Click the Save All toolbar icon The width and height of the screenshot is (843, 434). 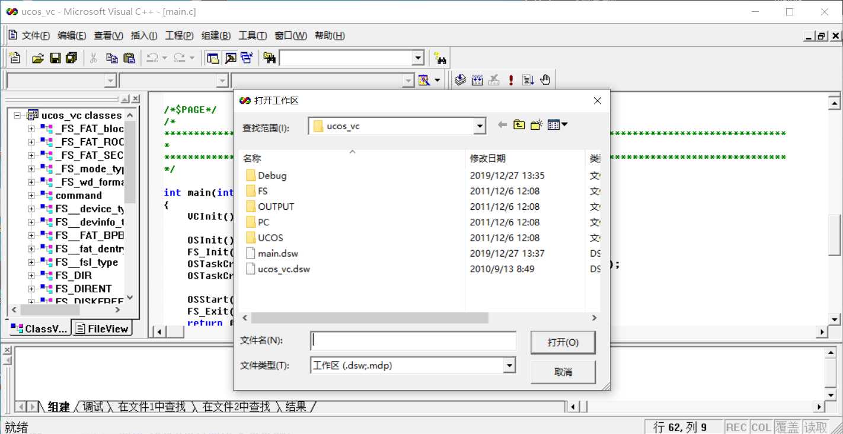[x=72, y=58]
